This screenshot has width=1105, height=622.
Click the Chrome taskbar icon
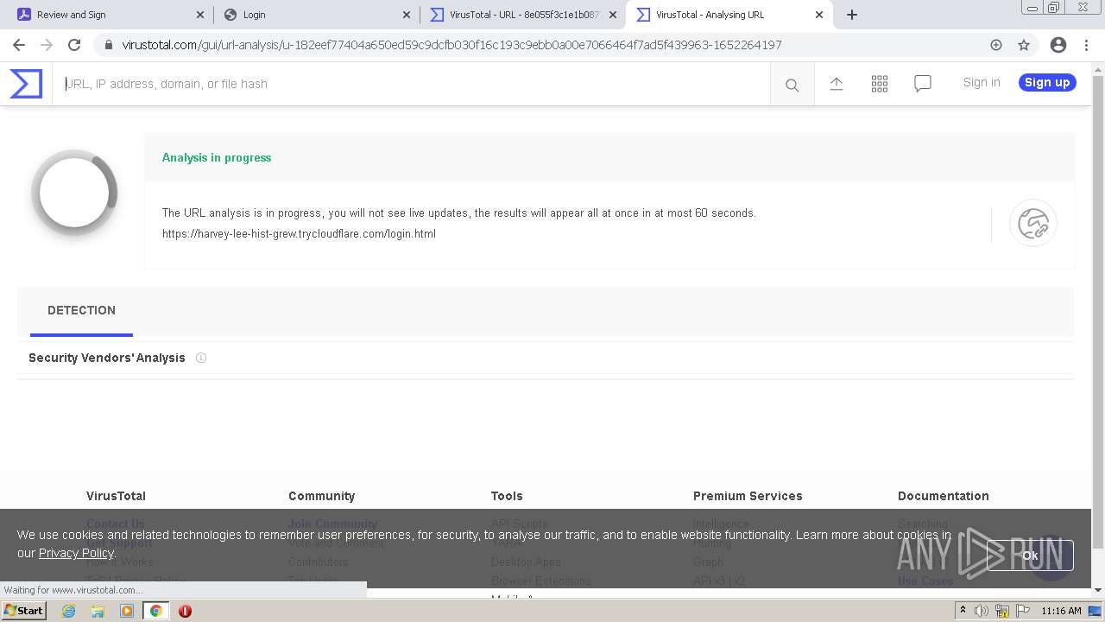pos(156,611)
